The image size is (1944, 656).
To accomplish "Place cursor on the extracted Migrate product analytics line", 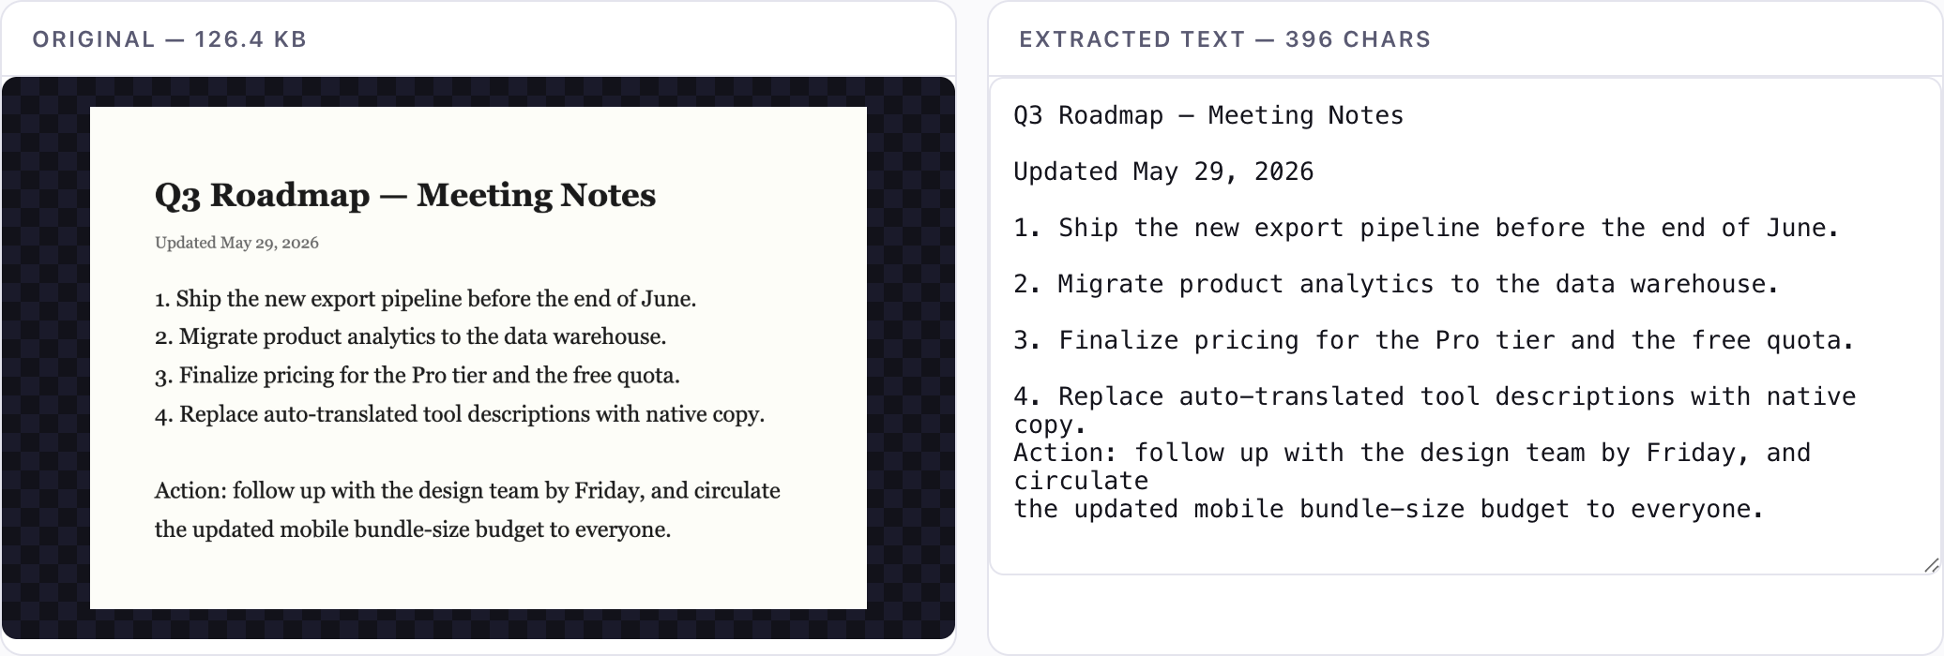I will [1396, 284].
